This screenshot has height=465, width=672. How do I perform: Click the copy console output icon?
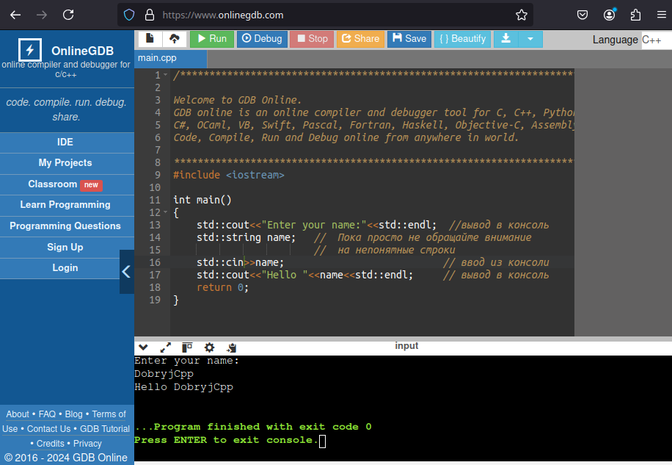point(231,347)
